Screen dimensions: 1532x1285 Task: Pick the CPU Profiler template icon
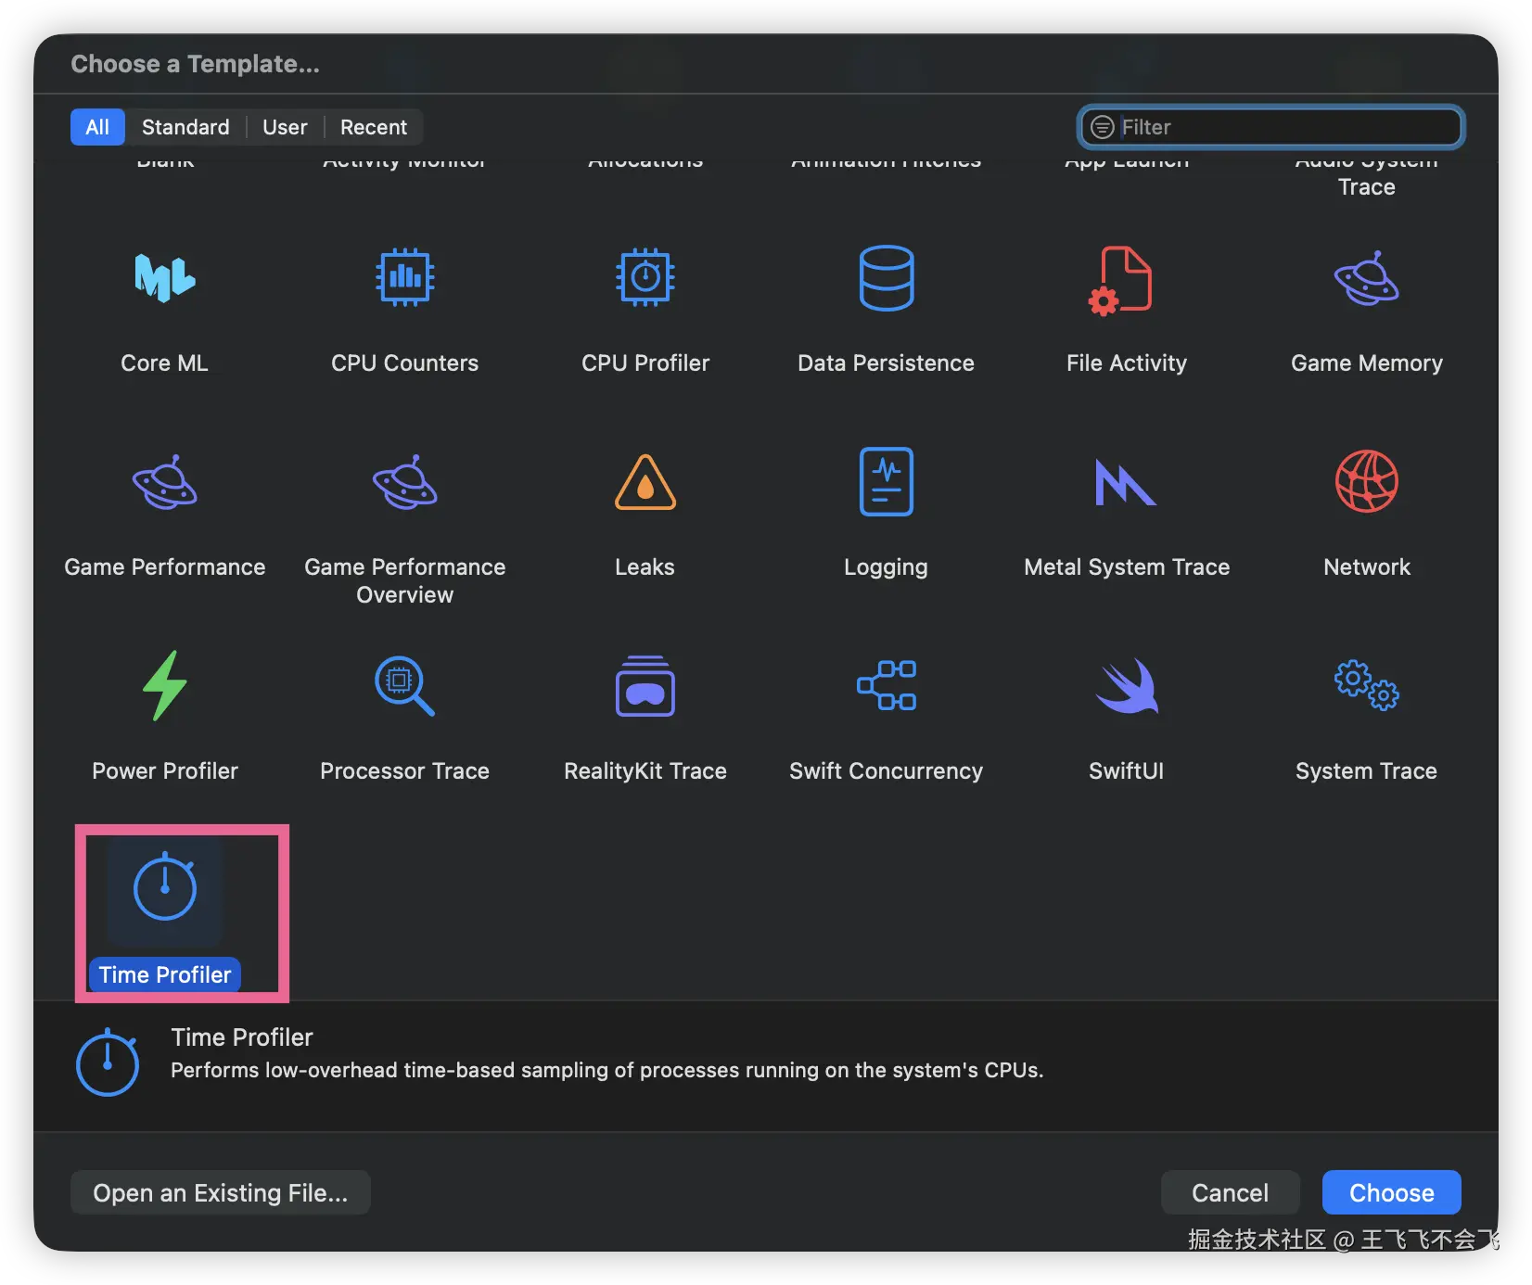pos(645,277)
